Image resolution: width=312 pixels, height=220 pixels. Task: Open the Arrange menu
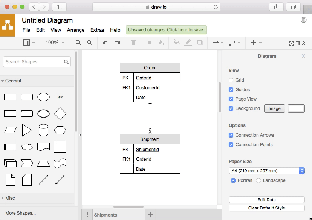click(x=76, y=30)
